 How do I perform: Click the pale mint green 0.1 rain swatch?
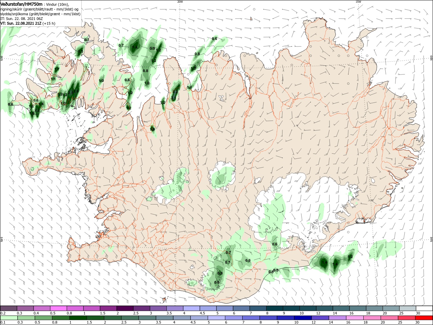(x=8, y=318)
